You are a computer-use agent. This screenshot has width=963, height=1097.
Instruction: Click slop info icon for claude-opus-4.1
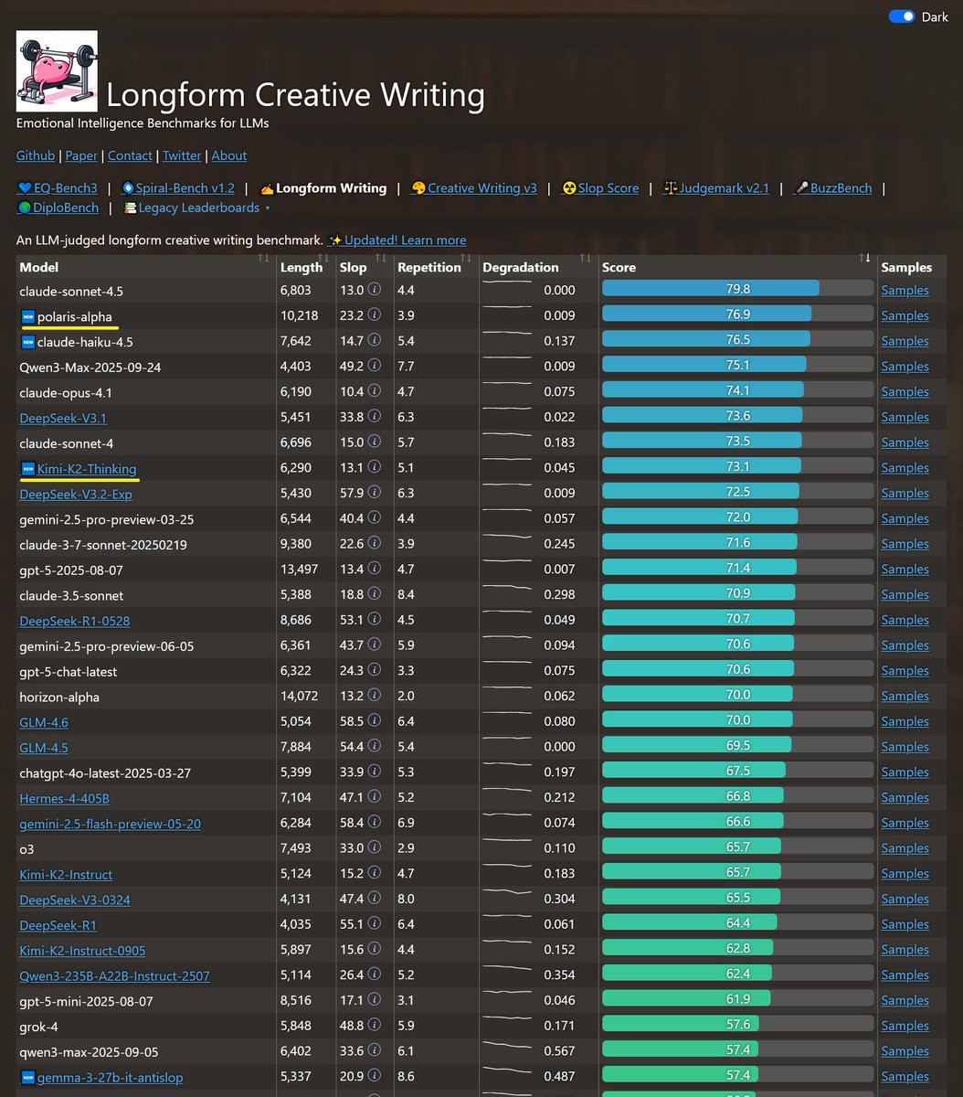tap(374, 391)
